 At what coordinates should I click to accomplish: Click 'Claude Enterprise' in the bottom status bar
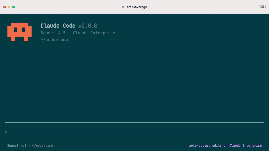pyautogui.click(x=245, y=146)
